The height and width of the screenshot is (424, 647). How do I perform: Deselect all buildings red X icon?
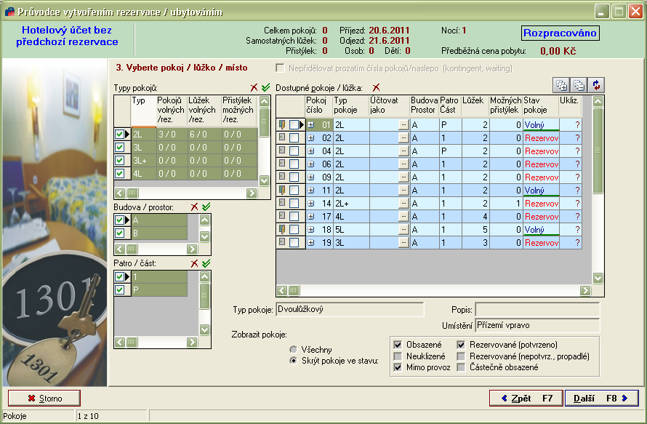[194, 207]
